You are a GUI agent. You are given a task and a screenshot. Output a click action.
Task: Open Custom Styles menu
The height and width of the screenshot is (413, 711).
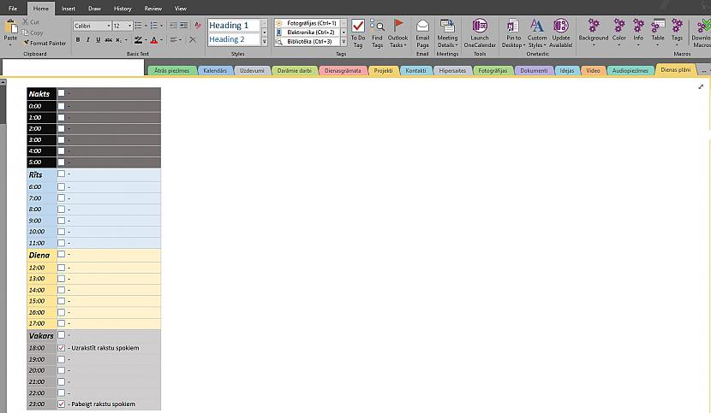click(537, 33)
